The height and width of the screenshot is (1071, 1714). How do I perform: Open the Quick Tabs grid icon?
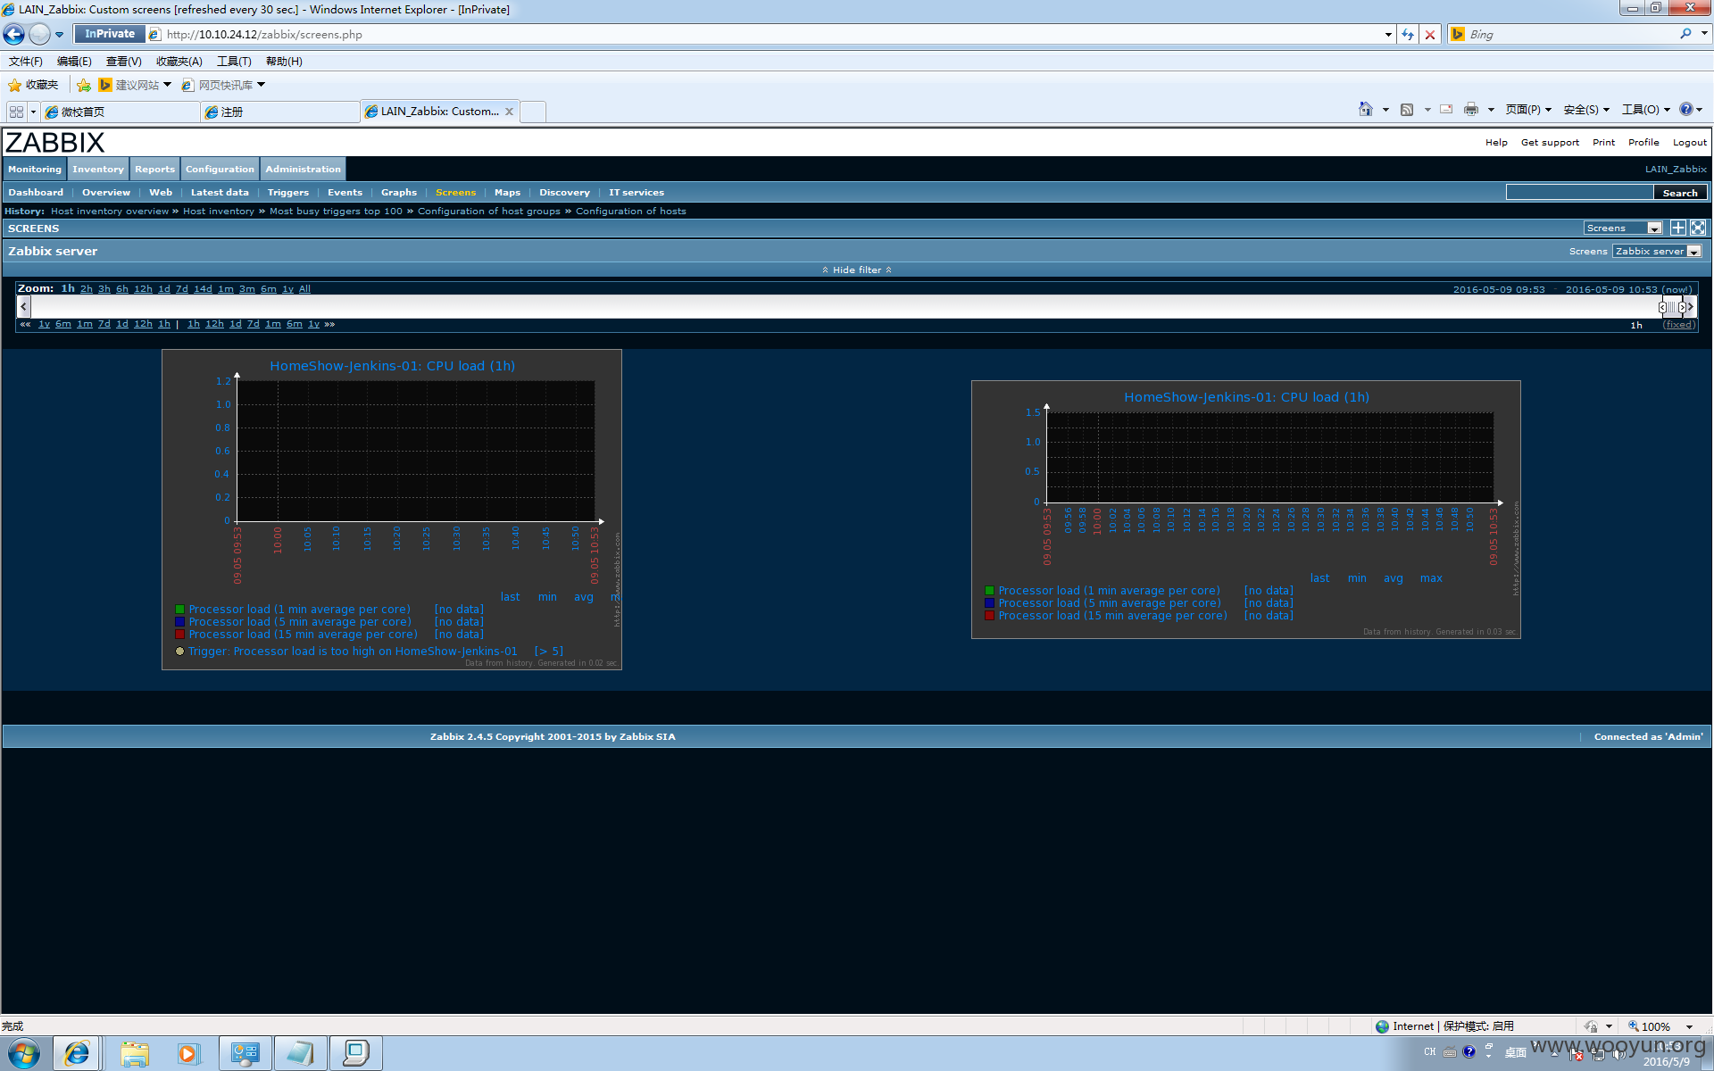(x=16, y=112)
